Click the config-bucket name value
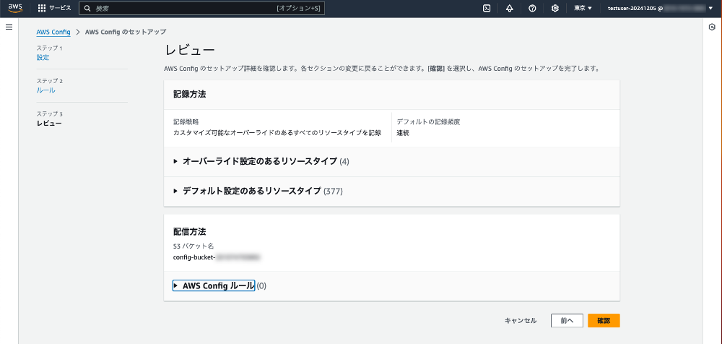Image resolution: width=722 pixels, height=344 pixels. pos(217,257)
